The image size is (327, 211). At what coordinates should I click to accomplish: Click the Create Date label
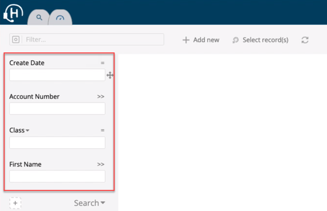coord(27,63)
